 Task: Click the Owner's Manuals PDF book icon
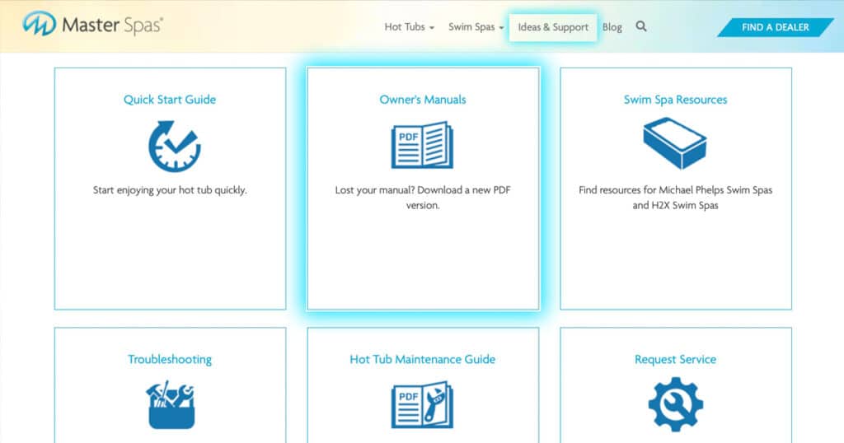[x=422, y=146]
